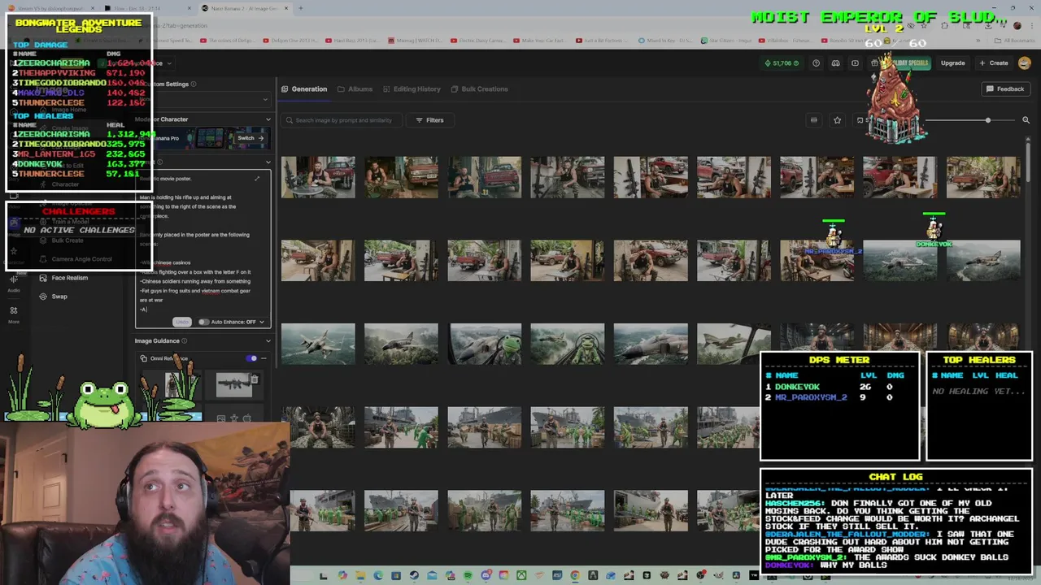Click the Undo button under prompt
The height and width of the screenshot is (585, 1041).
point(182,322)
